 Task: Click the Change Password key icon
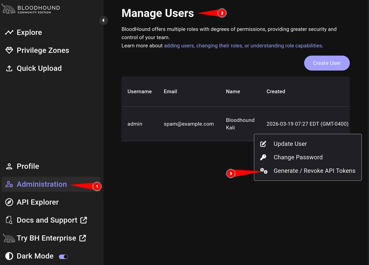[x=263, y=157]
